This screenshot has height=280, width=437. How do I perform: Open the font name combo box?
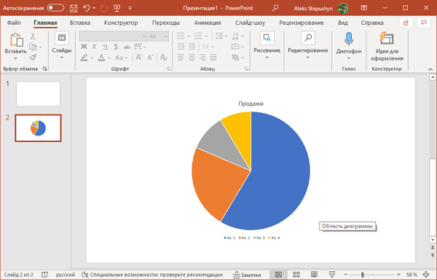[x=113, y=36]
